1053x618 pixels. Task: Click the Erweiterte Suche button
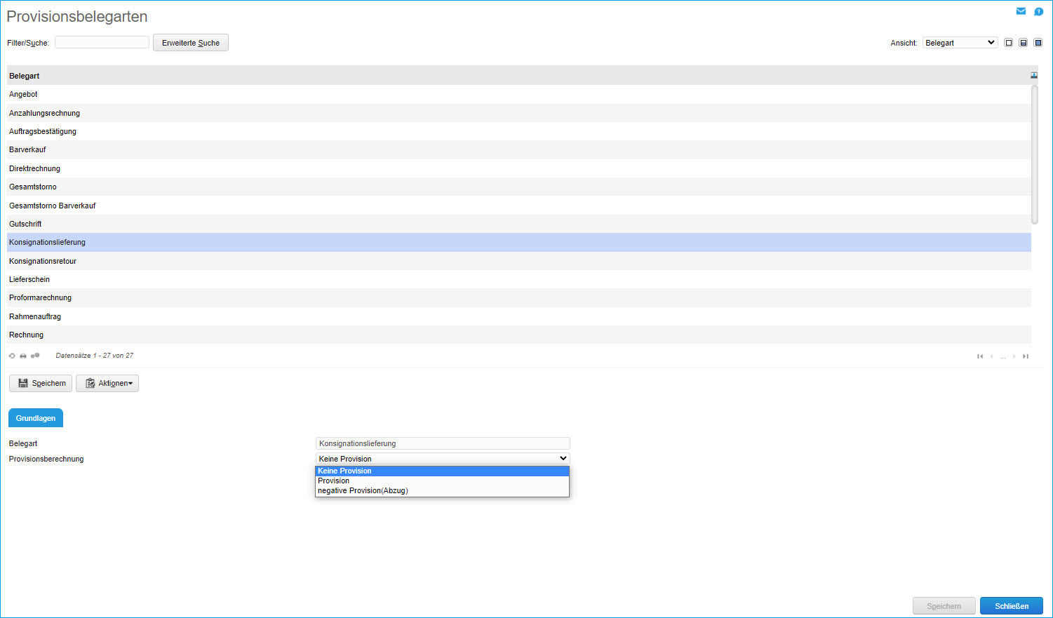[x=191, y=43]
